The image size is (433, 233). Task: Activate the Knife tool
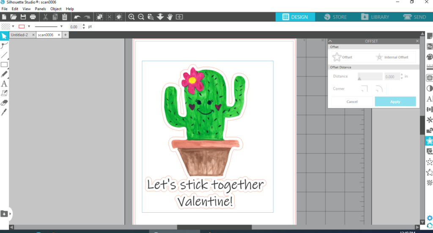point(4,112)
